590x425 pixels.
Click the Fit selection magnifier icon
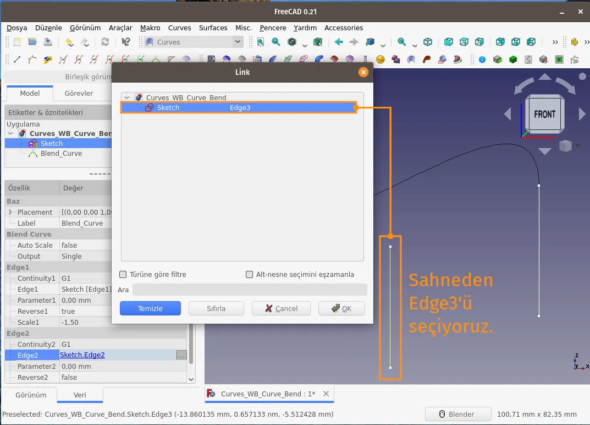coord(276,42)
